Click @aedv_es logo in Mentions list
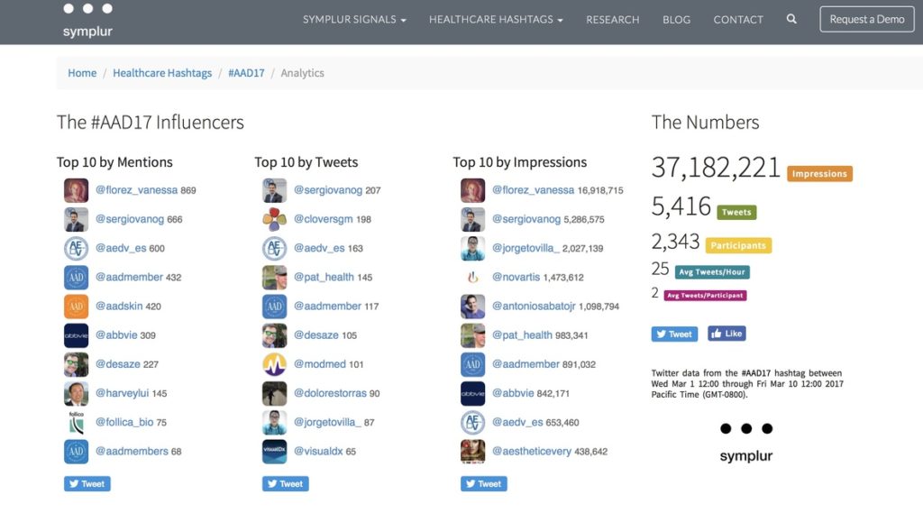Viewport: 923px width, 522px height. point(76,248)
